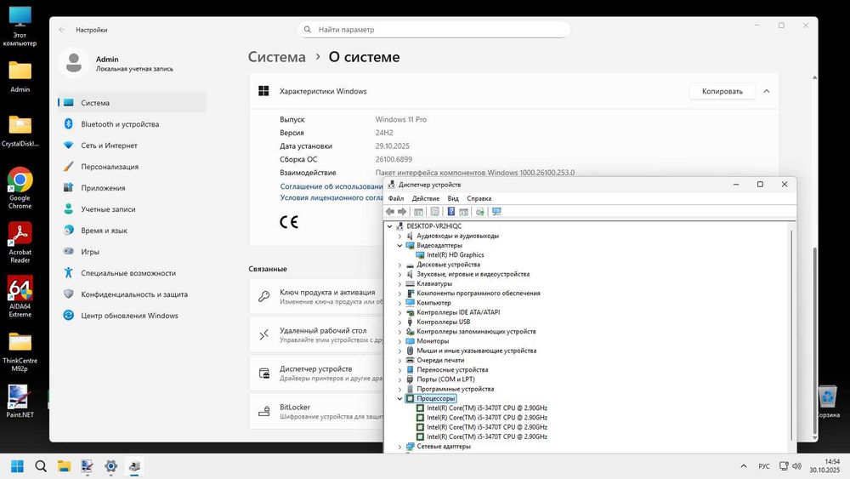Select Компоненты программного обеспечения category

click(x=478, y=294)
